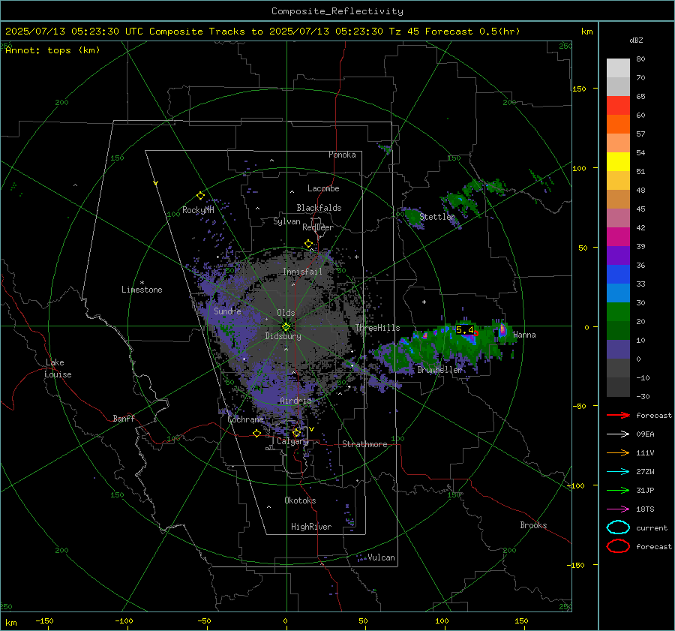Viewport: 675px width, 631px height.
Task: Click the red swatch between 65 and 60 dBZ
Action: point(618,106)
